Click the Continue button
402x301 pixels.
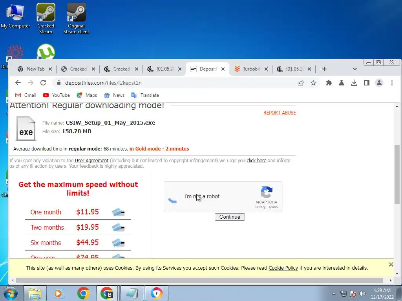[x=230, y=217]
